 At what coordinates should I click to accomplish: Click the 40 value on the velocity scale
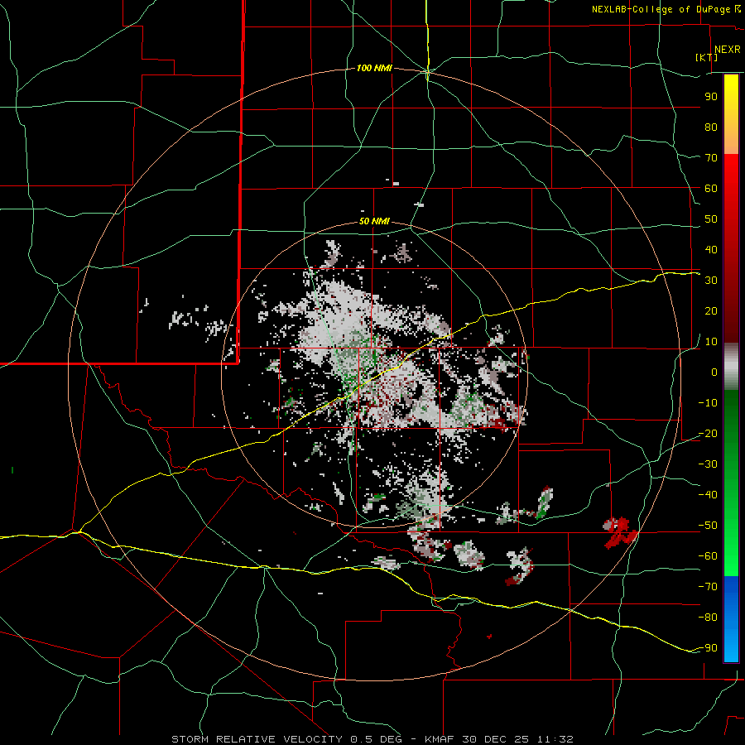point(711,249)
